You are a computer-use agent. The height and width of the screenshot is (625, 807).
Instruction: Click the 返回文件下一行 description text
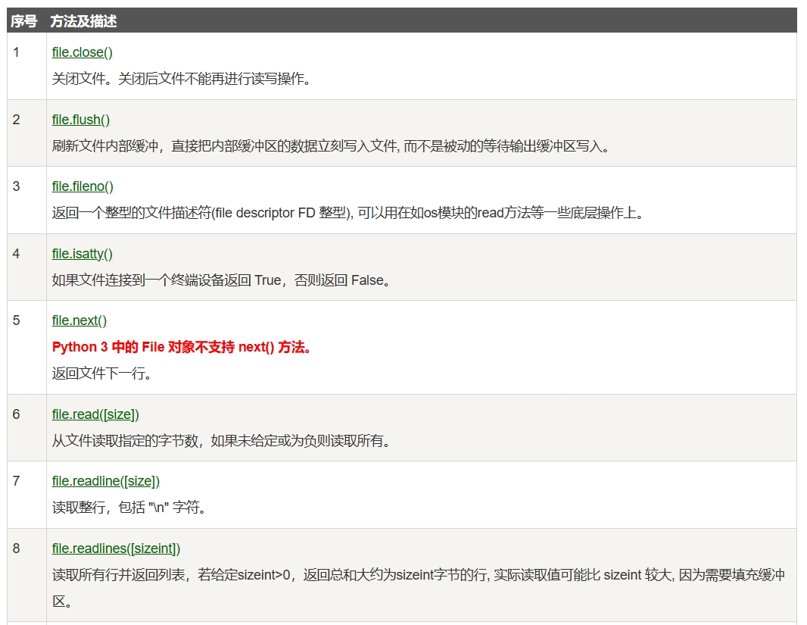coord(102,373)
